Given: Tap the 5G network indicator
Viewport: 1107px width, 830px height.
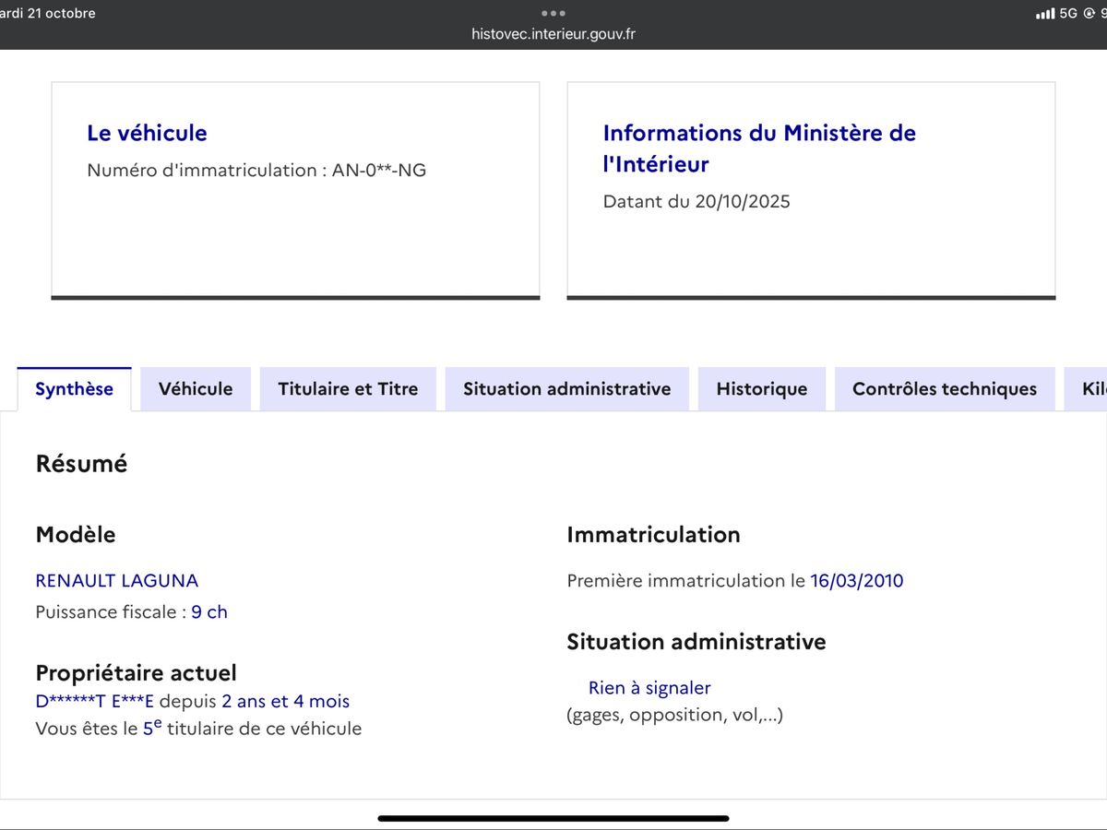Looking at the screenshot, I should [x=1068, y=14].
